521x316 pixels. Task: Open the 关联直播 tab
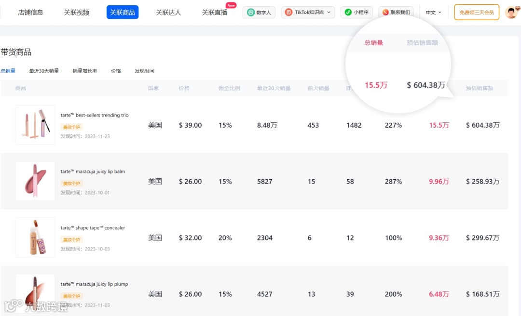pos(213,13)
